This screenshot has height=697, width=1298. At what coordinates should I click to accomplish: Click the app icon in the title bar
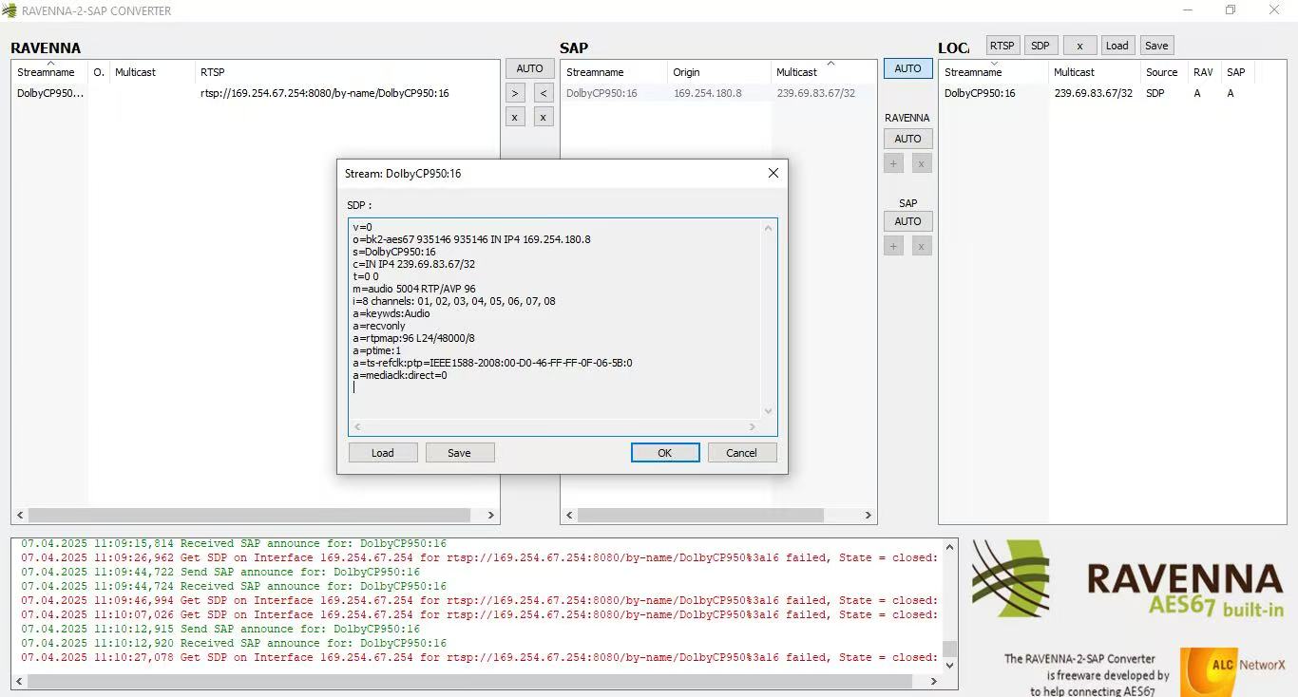[10, 11]
